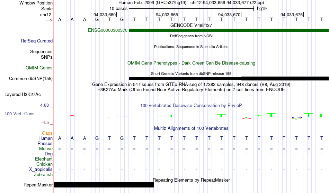Screen dimensions: 329x193
Task: Click the Zebrafish alignment row label
Action: (x=43, y=174)
